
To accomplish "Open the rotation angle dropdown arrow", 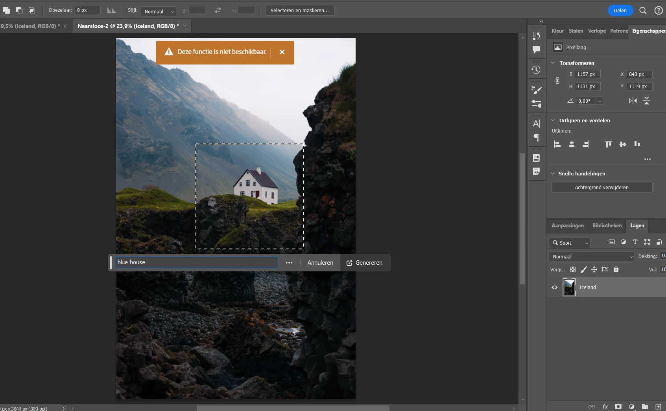I will [x=600, y=101].
